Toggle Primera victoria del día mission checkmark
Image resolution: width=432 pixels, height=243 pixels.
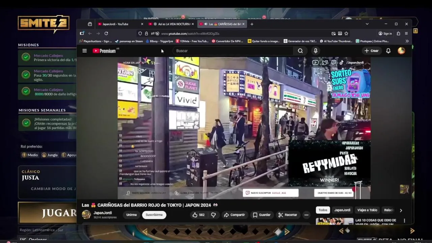(26, 57)
